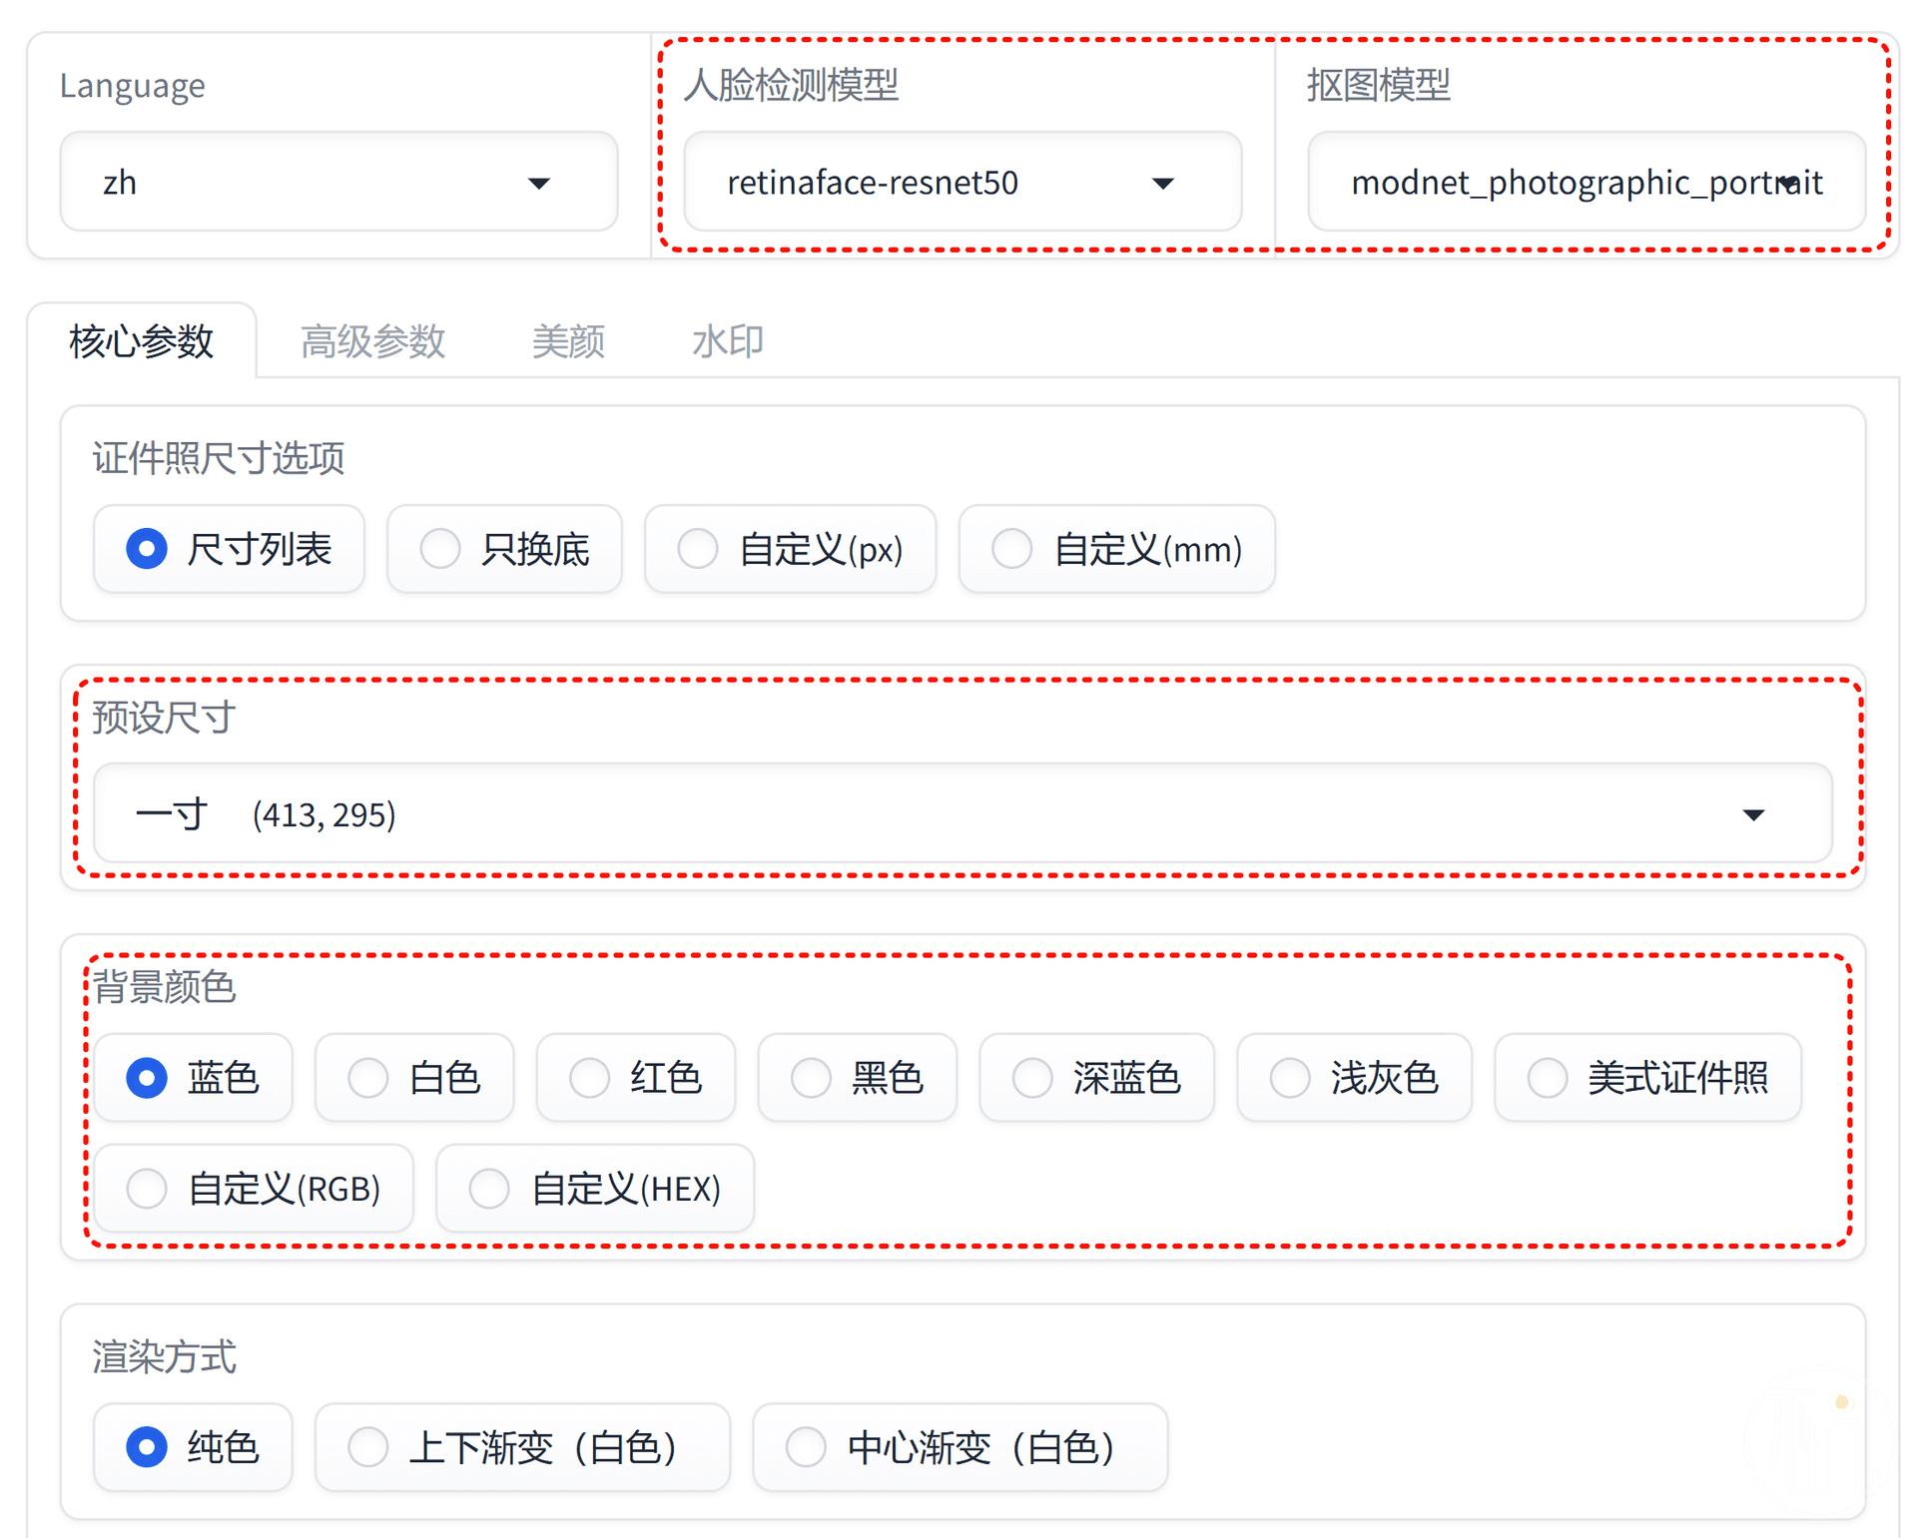Click the 人脸检测模型 label text
Screen dimensions: 1917x1538
[791, 86]
